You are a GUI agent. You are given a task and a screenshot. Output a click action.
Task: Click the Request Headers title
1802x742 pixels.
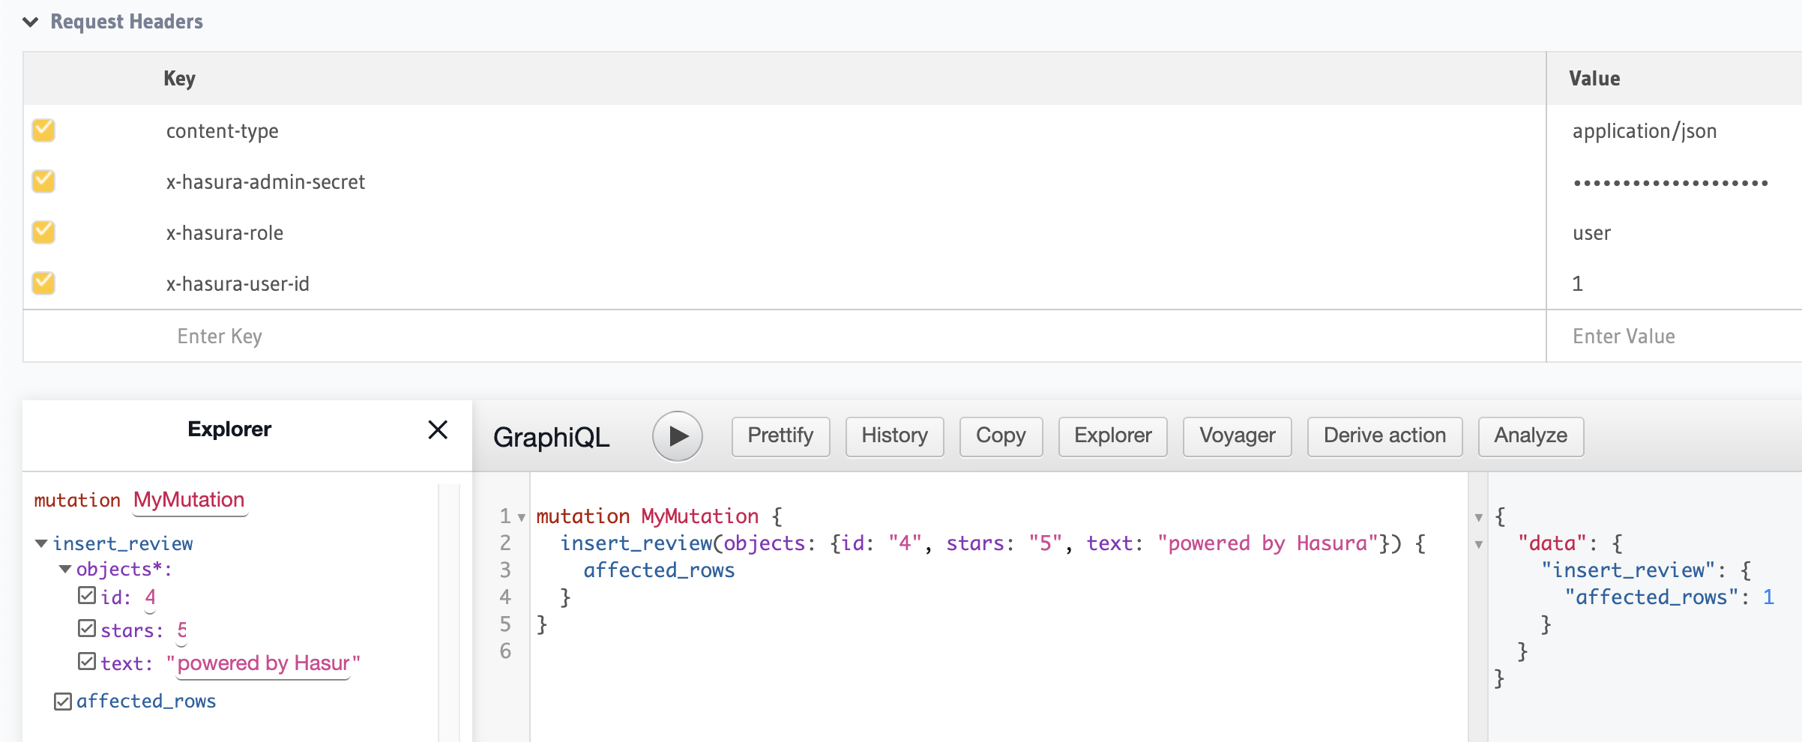click(127, 22)
